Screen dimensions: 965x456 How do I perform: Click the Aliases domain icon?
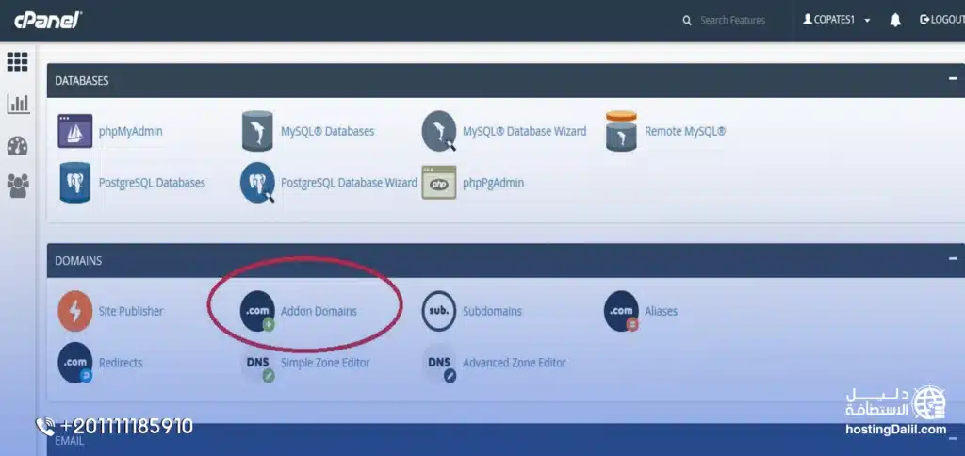point(621,311)
